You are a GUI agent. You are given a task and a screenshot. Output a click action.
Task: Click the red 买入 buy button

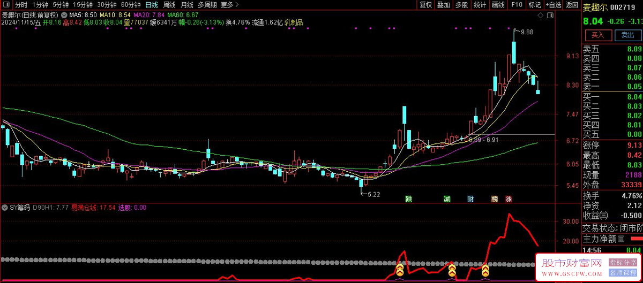pyautogui.click(x=597, y=35)
